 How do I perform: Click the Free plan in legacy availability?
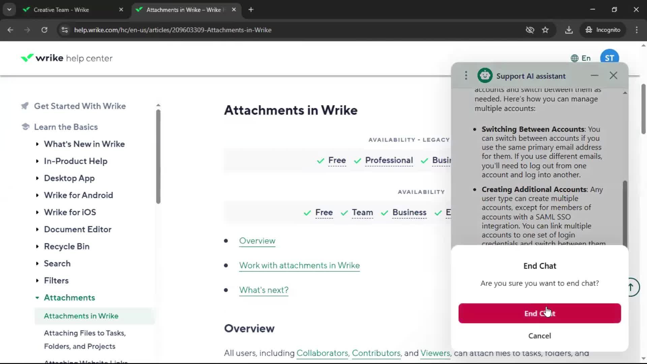pos(337,160)
